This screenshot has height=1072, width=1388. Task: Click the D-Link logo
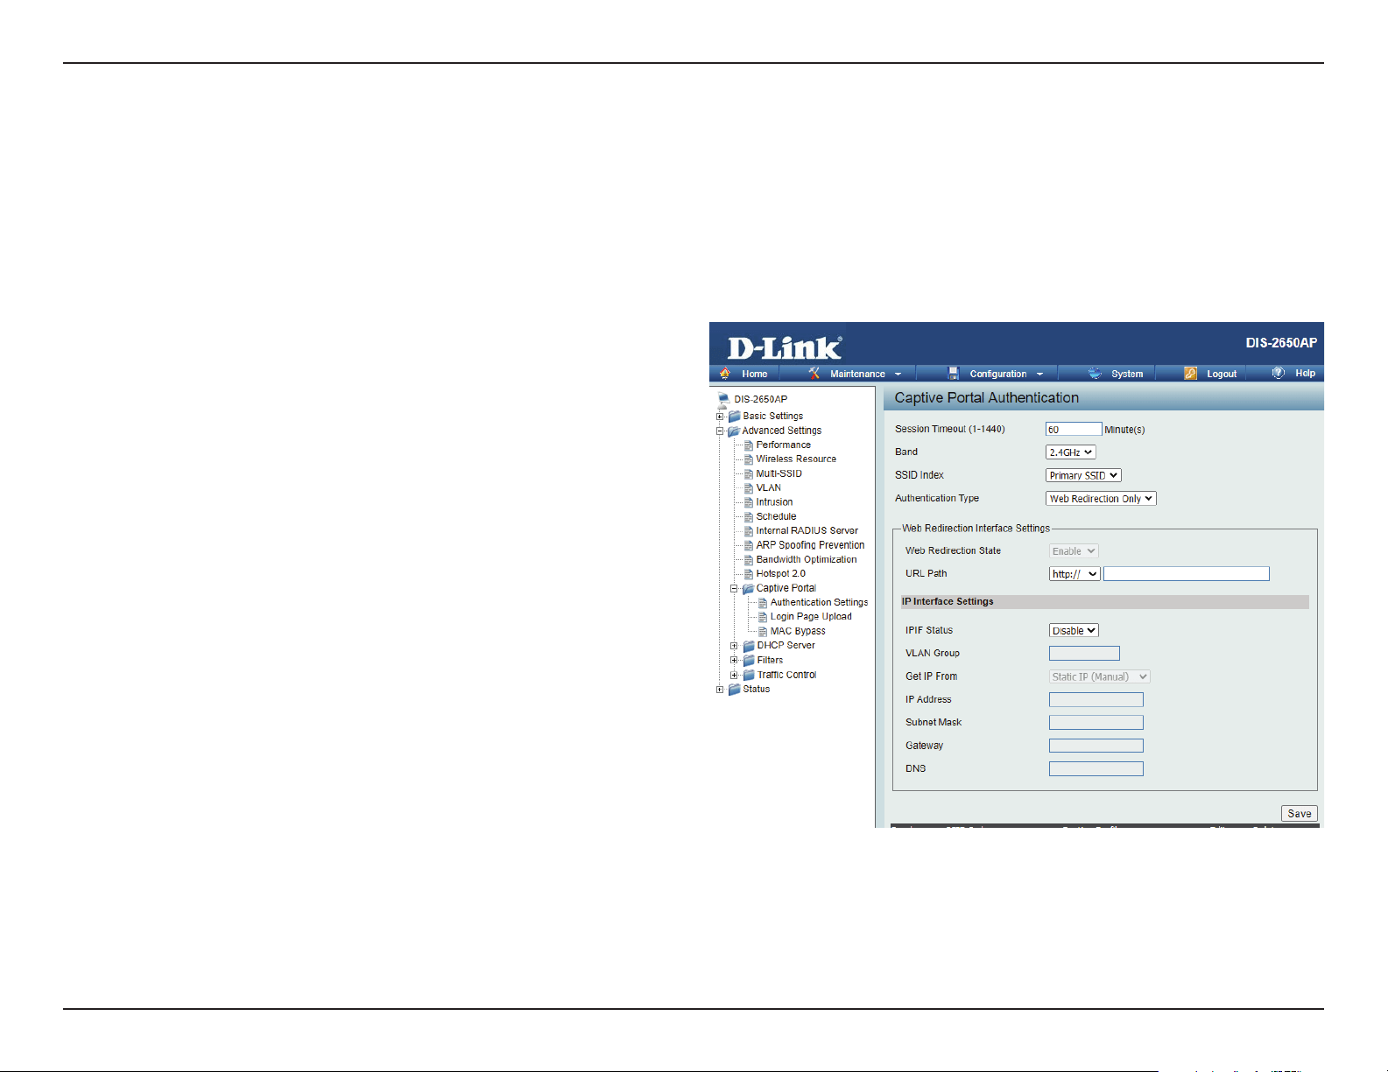pyautogui.click(x=785, y=347)
